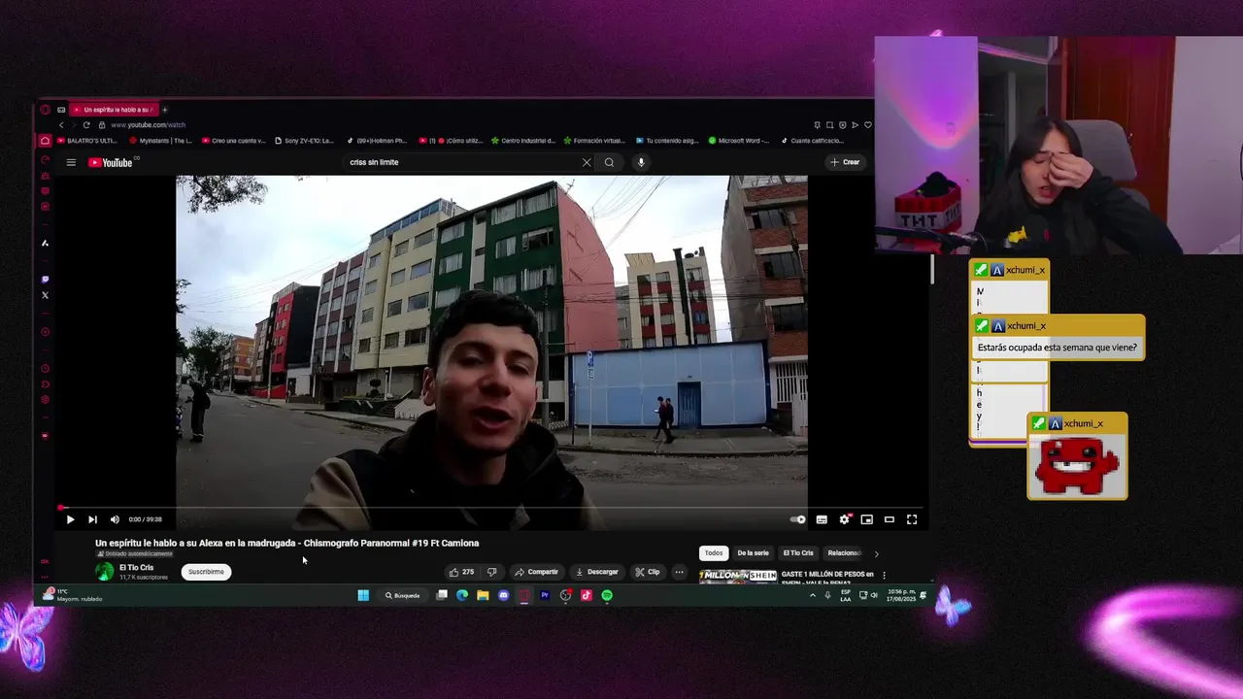Open YouTube hamburger guide menu

[x=71, y=162]
